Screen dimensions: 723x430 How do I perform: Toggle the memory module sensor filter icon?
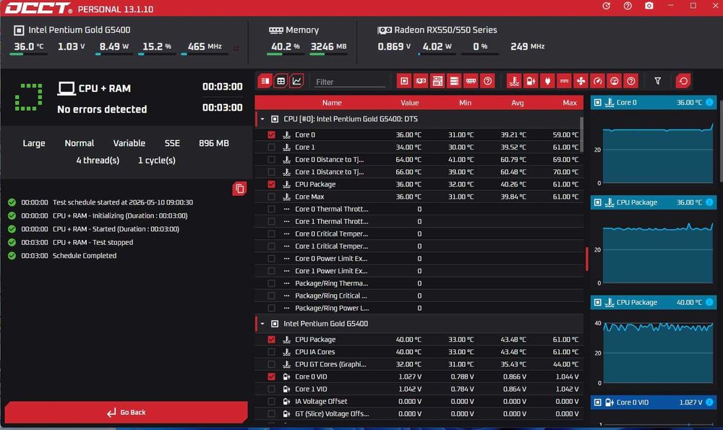point(471,81)
